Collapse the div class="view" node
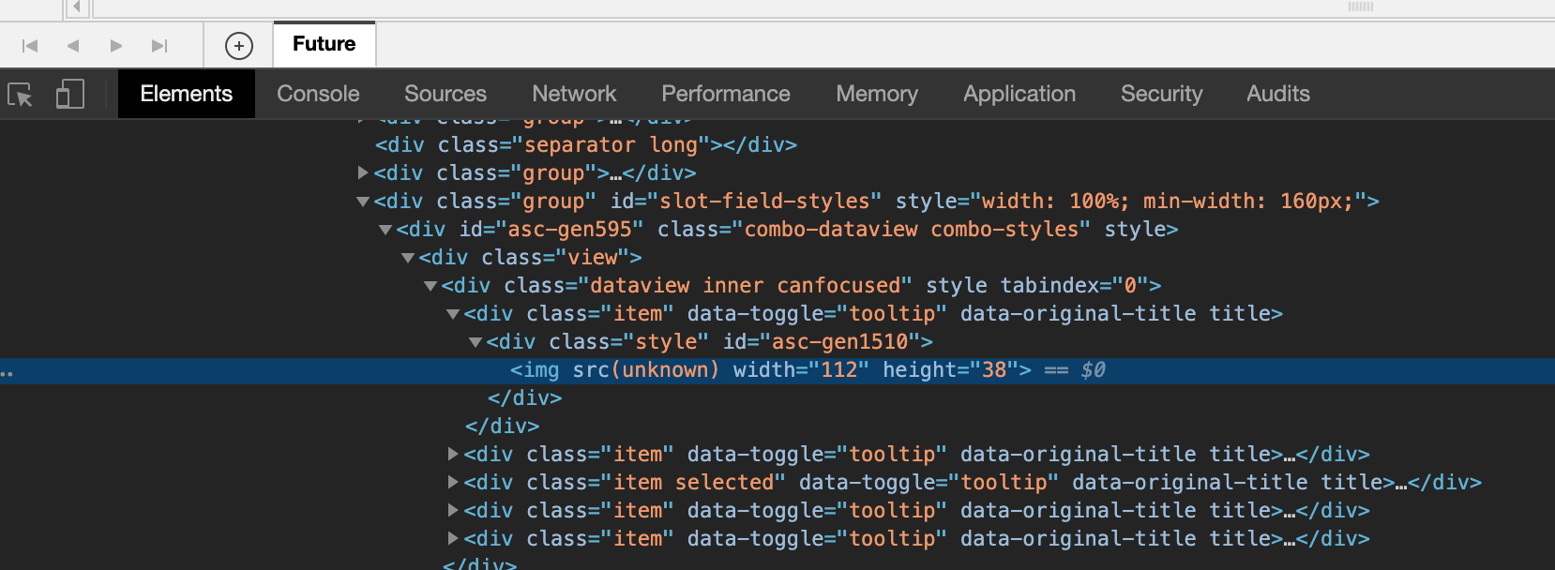 point(408,258)
